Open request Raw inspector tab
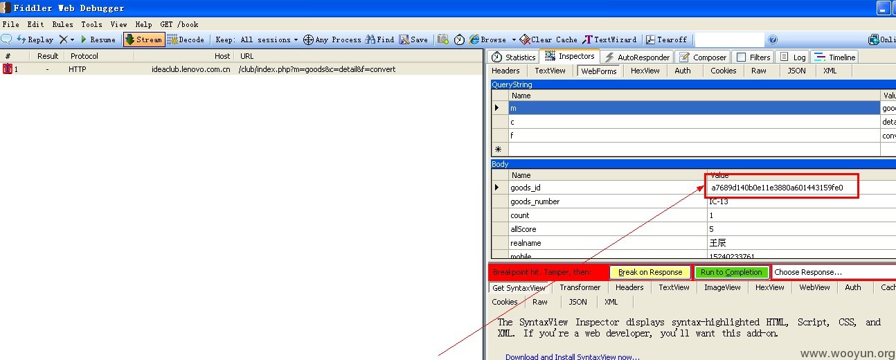This screenshot has height=360, width=896. [x=759, y=71]
